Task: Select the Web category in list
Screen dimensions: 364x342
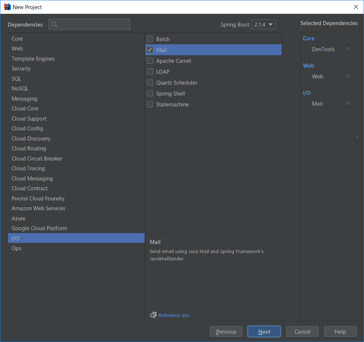Action: coord(76,49)
